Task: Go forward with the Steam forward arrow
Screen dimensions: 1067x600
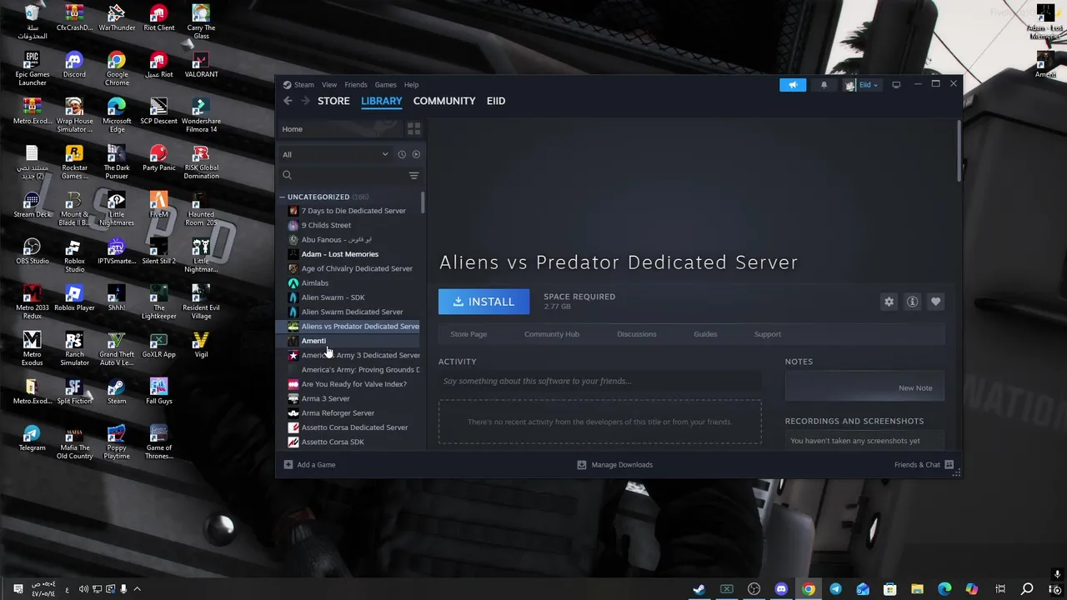Action: click(305, 101)
